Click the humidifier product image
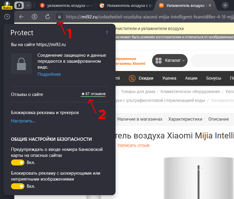234x199 pixels. pos(199,178)
